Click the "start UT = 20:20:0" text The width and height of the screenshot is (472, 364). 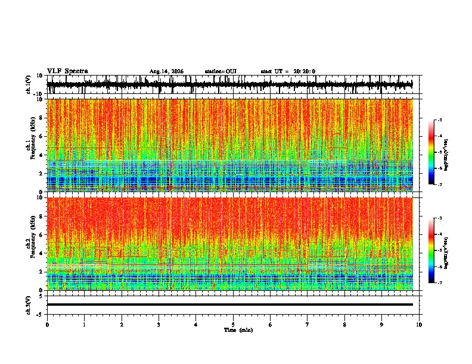pos(288,71)
